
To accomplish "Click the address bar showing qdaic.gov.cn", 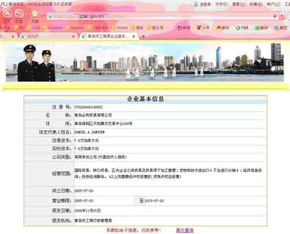I will [162, 16].
